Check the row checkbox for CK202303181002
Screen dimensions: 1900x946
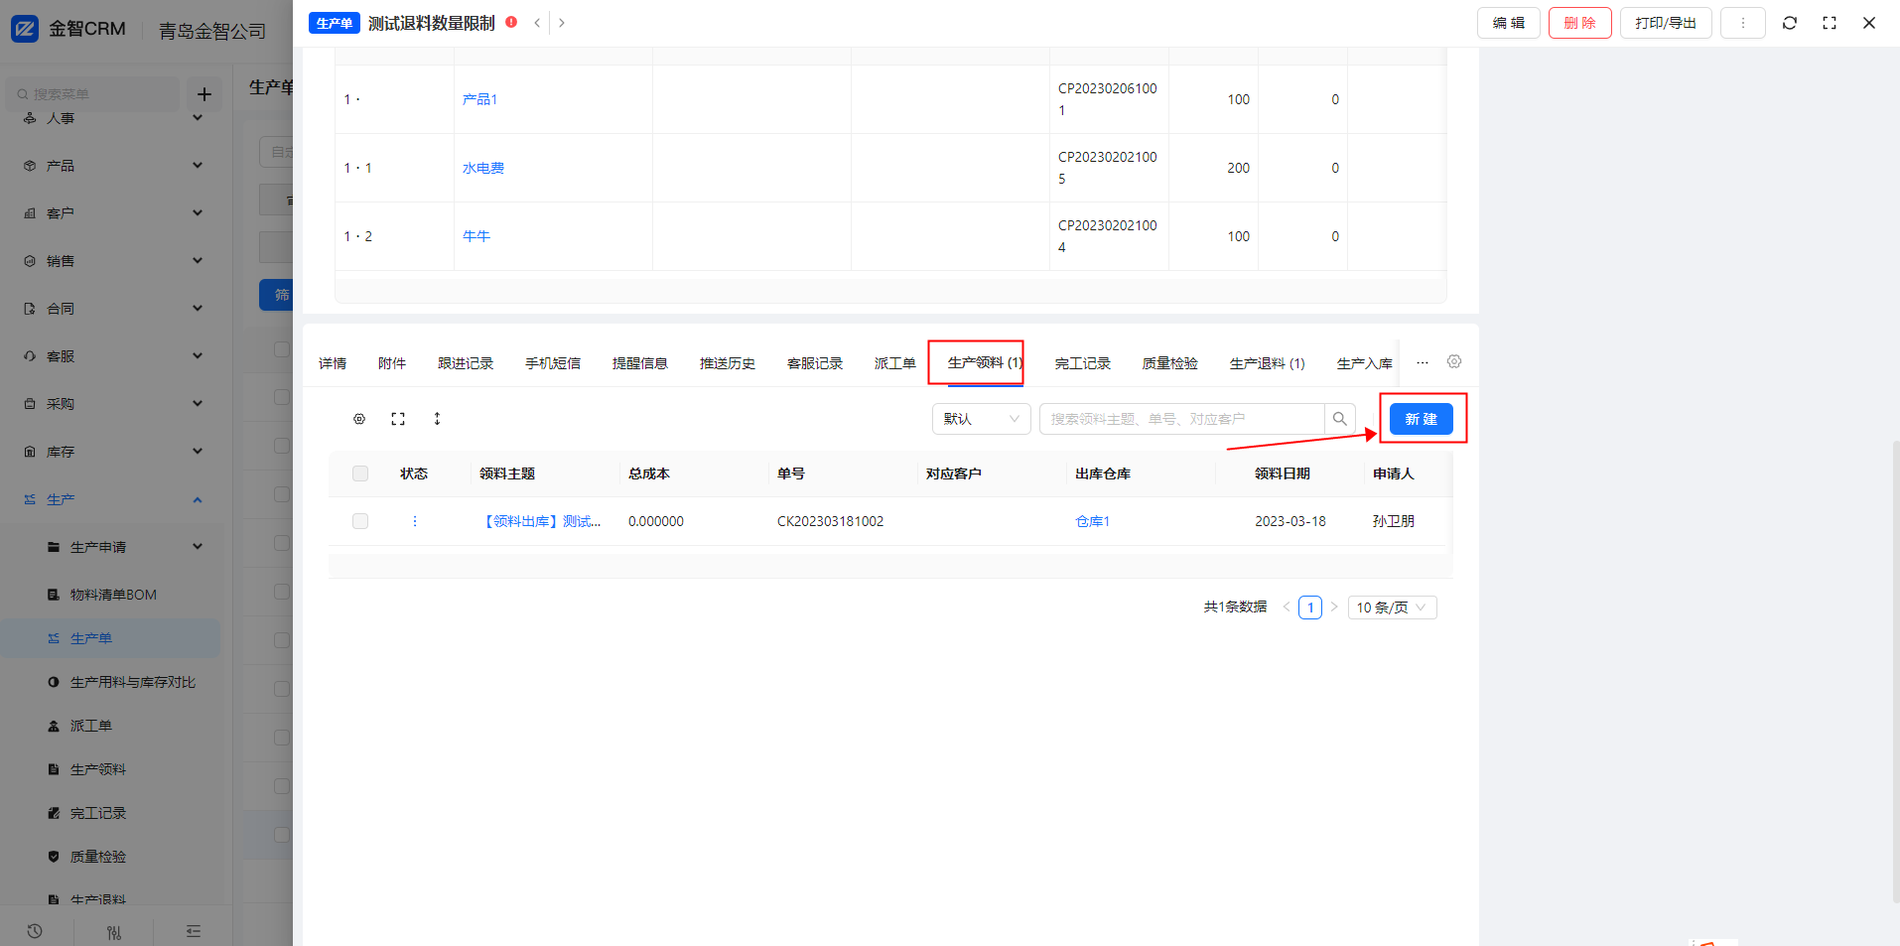coord(360,521)
